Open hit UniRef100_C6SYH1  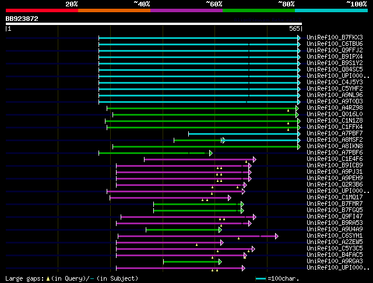coord(335,236)
